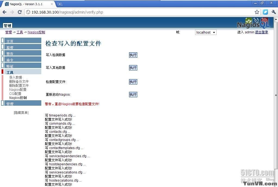Select the 管理 top tab

tap(7, 26)
